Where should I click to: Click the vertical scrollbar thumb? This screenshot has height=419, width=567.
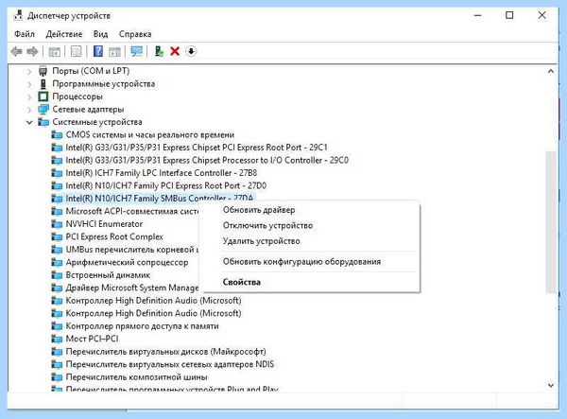(551, 222)
